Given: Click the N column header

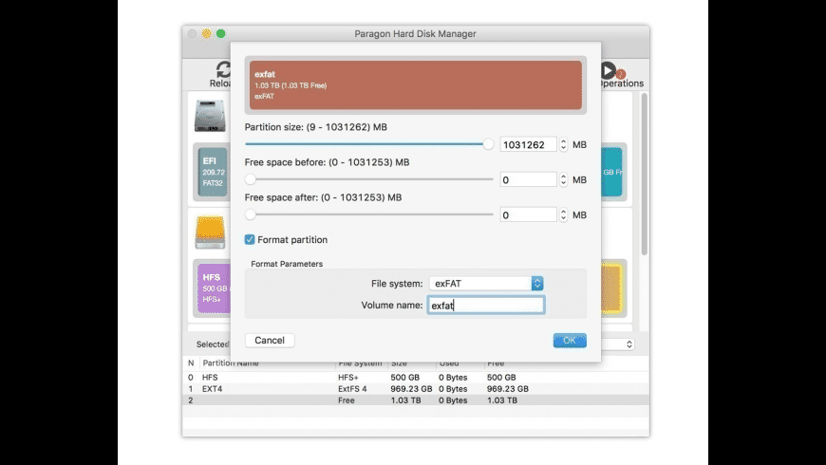Looking at the screenshot, I should (191, 363).
